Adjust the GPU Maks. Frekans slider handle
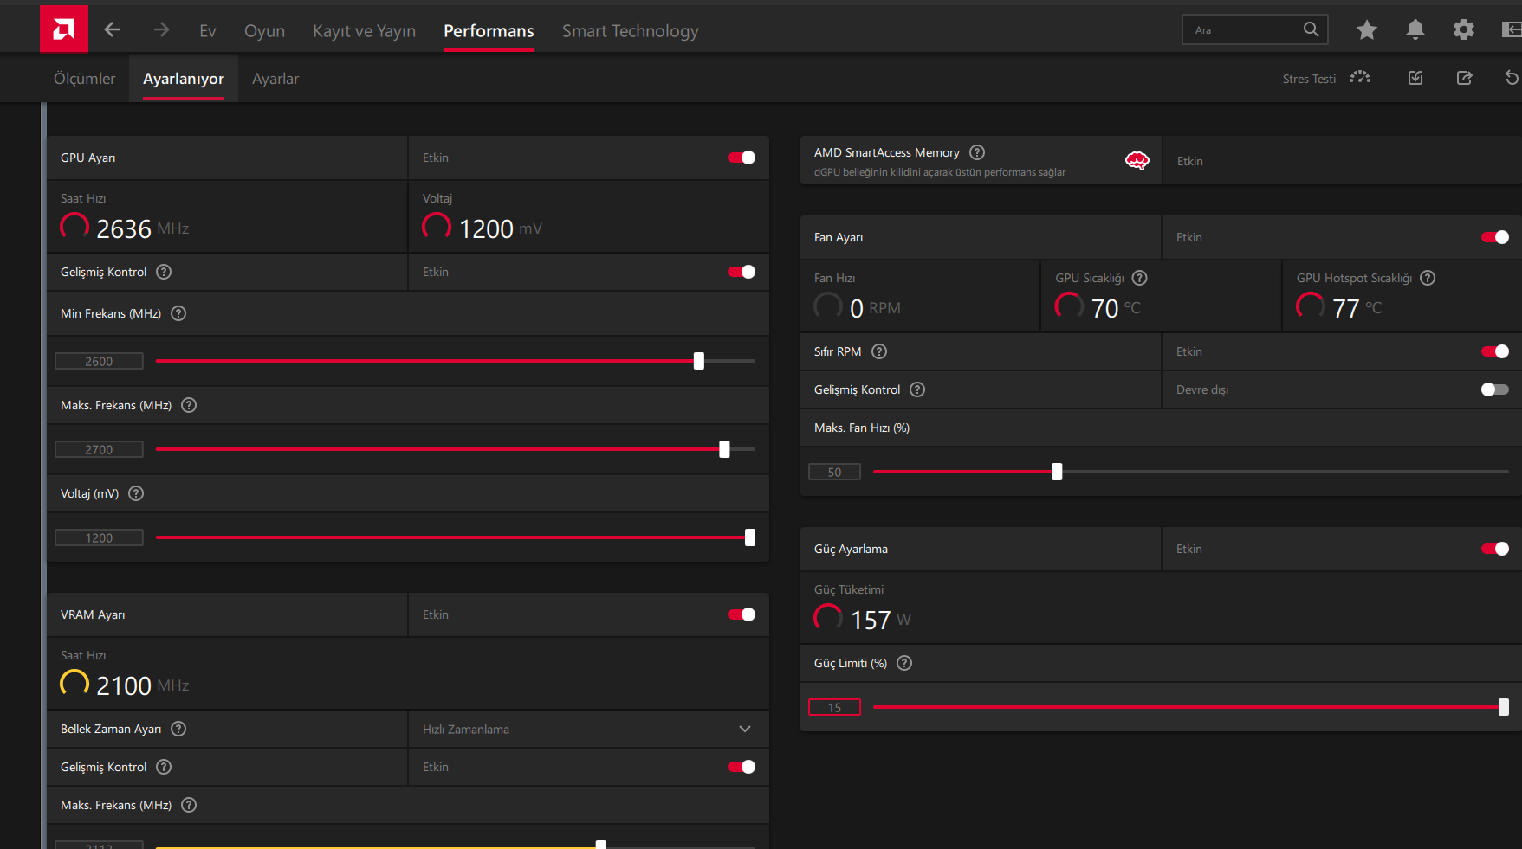The width and height of the screenshot is (1522, 849). [x=724, y=449]
